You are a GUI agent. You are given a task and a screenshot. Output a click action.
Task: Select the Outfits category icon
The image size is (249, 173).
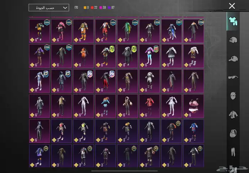click(x=233, y=21)
